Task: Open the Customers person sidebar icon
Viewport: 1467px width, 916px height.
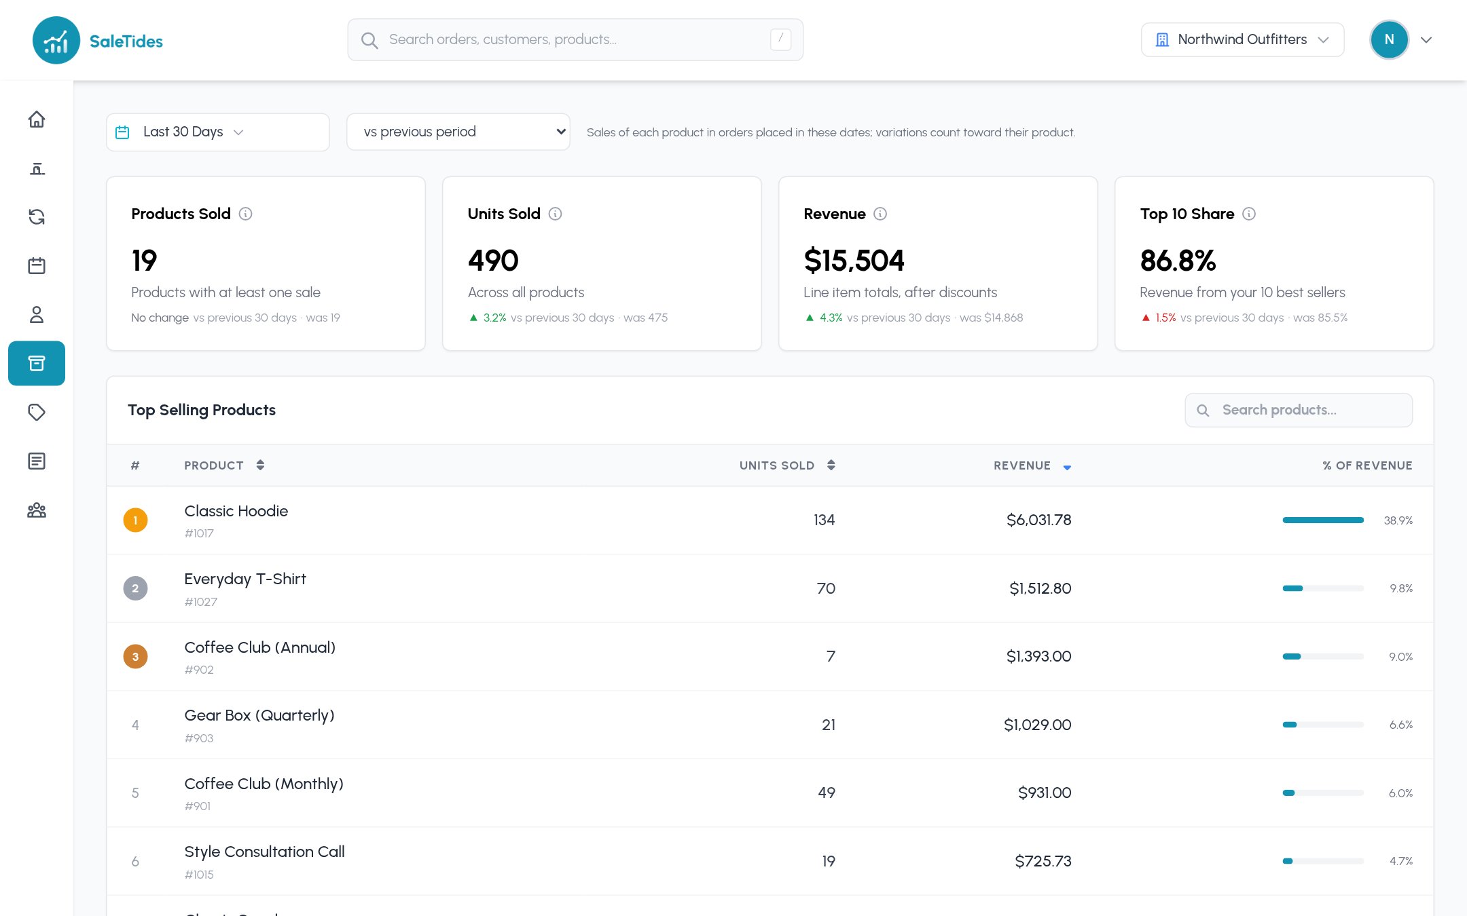Action: (x=37, y=315)
